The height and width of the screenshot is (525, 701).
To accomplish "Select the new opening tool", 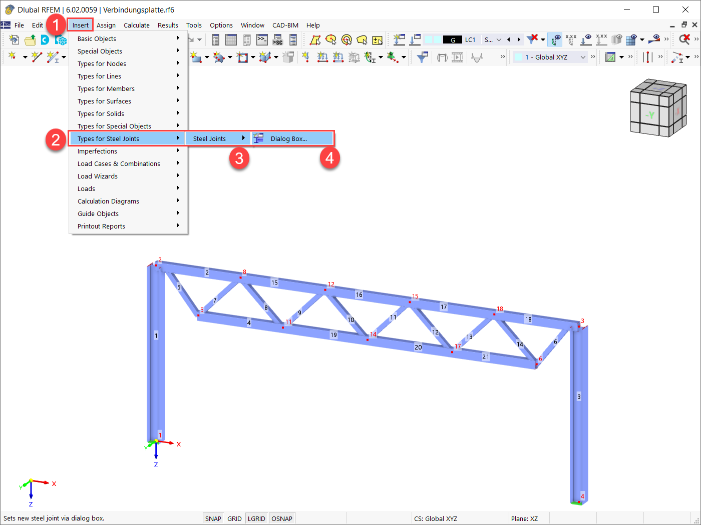I will pyautogui.click(x=242, y=57).
